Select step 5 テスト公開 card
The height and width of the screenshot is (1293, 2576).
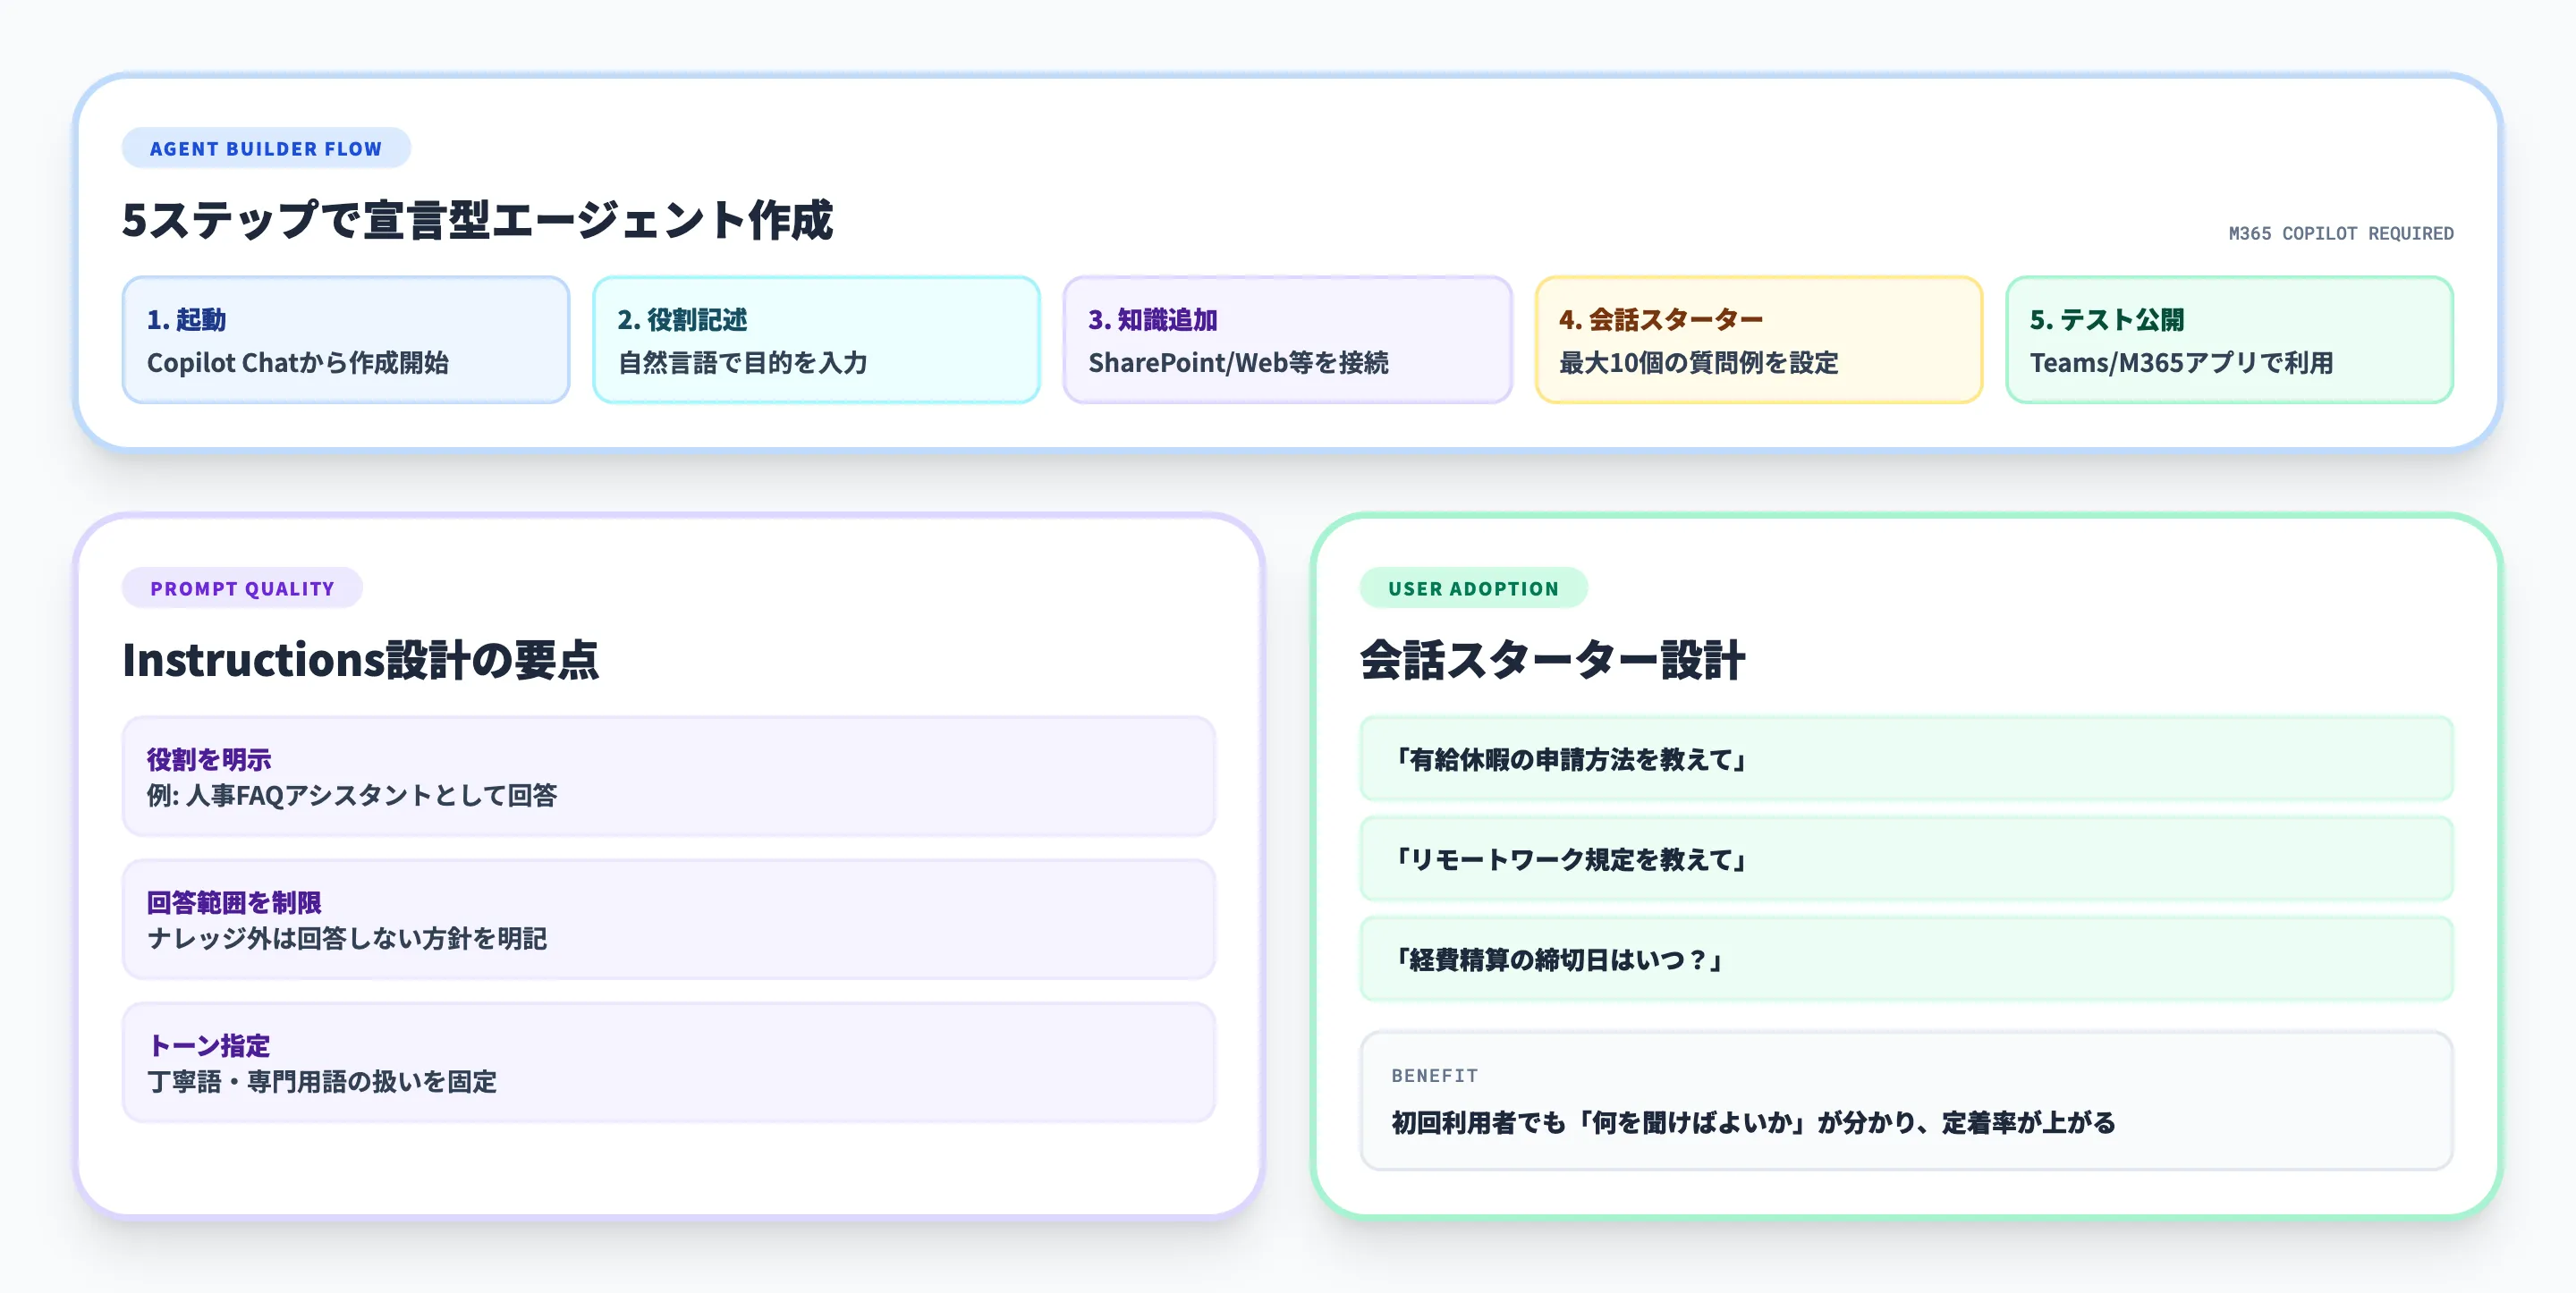(x=2228, y=340)
